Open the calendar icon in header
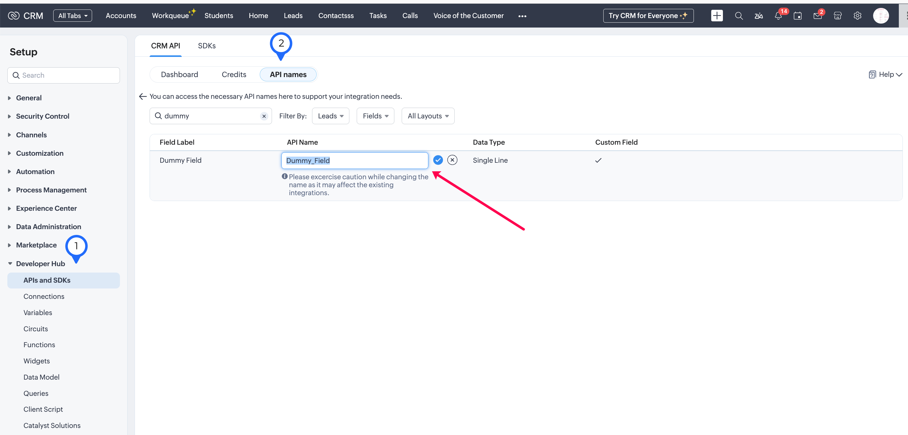This screenshot has width=908, height=435. pyautogui.click(x=798, y=16)
